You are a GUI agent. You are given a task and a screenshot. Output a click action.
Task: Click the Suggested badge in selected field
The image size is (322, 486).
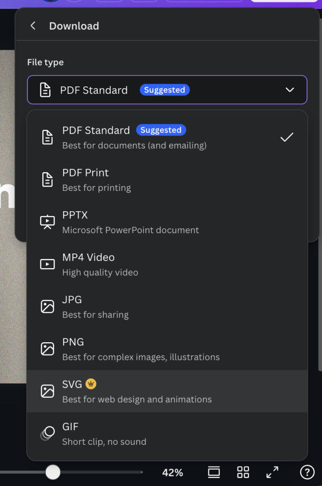[x=164, y=90]
